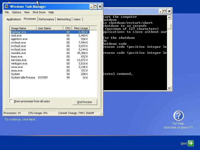Click the command prompt scrollbar thumb
This screenshot has height=150, width=200.
coord(169,26)
